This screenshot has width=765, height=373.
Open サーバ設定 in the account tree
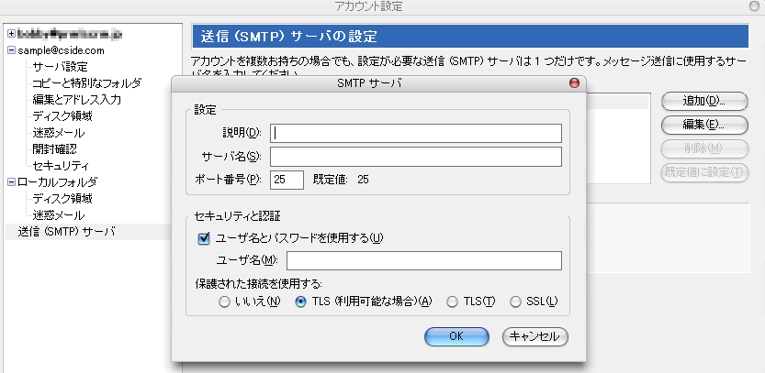coord(60,67)
